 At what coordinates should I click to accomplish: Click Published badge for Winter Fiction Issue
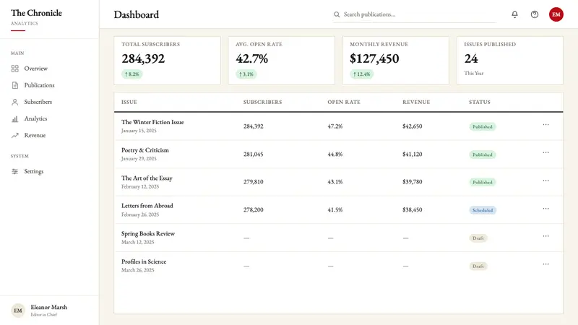(x=483, y=127)
